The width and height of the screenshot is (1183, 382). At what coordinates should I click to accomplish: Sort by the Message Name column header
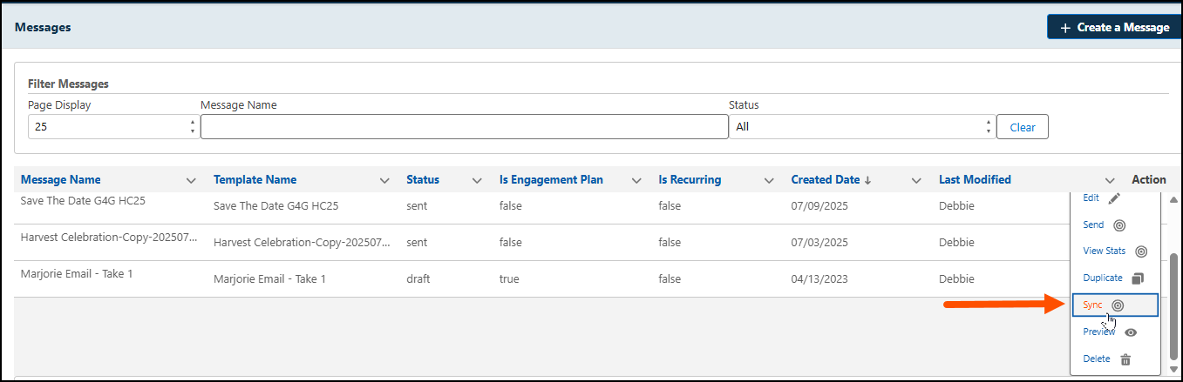pyautogui.click(x=61, y=180)
